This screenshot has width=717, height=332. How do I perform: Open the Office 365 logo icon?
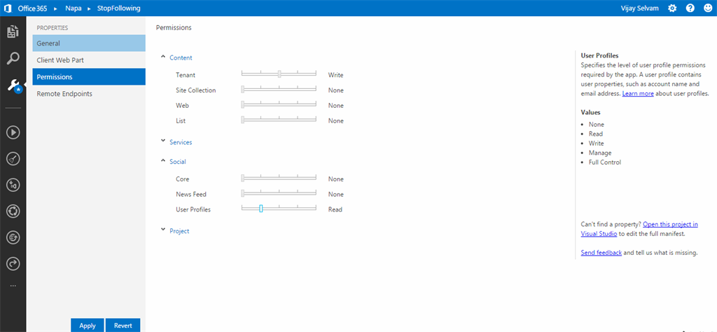click(8, 8)
